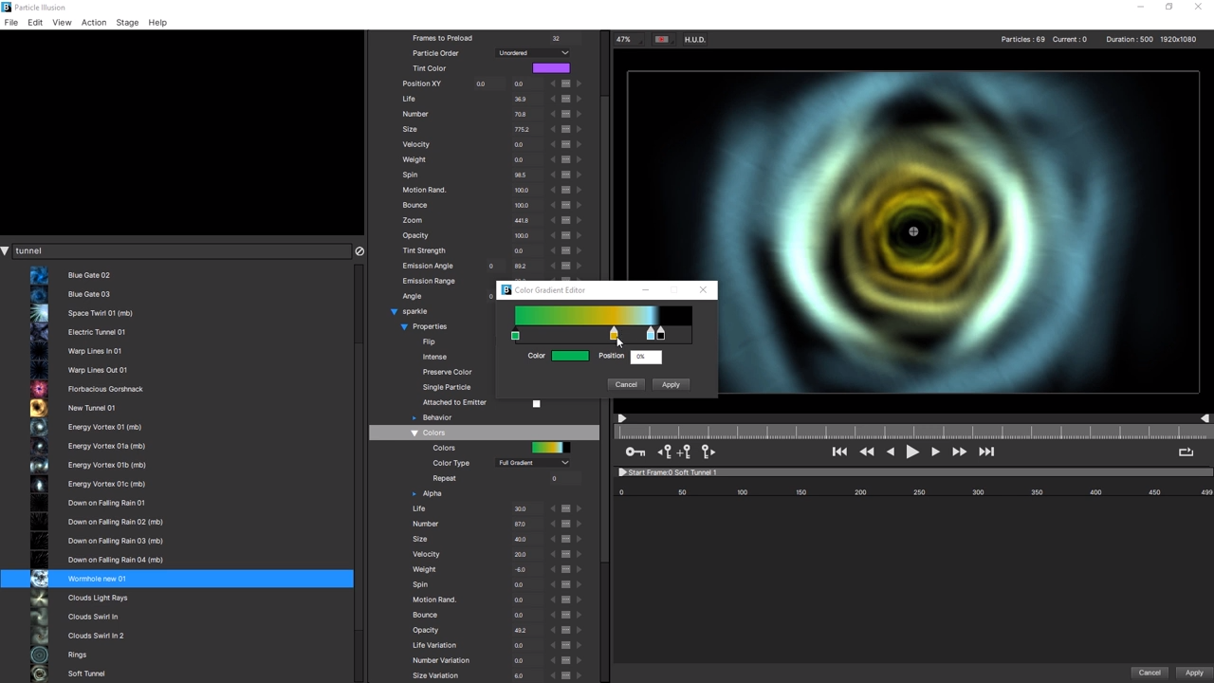This screenshot has width=1214, height=683.
Task: Click the edit icon next to tunnel library
Action: (x=359, y=250)
